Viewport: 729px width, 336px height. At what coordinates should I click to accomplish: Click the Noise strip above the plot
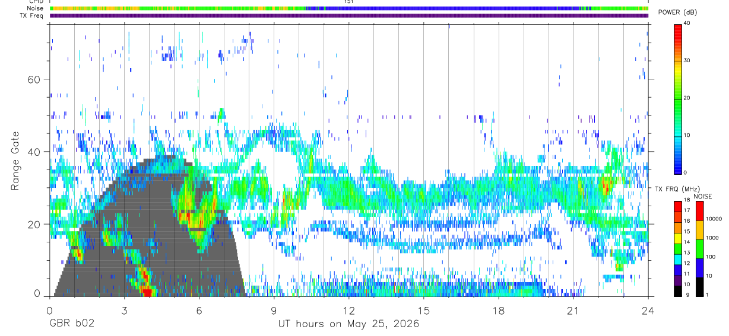tap(349, 8)
